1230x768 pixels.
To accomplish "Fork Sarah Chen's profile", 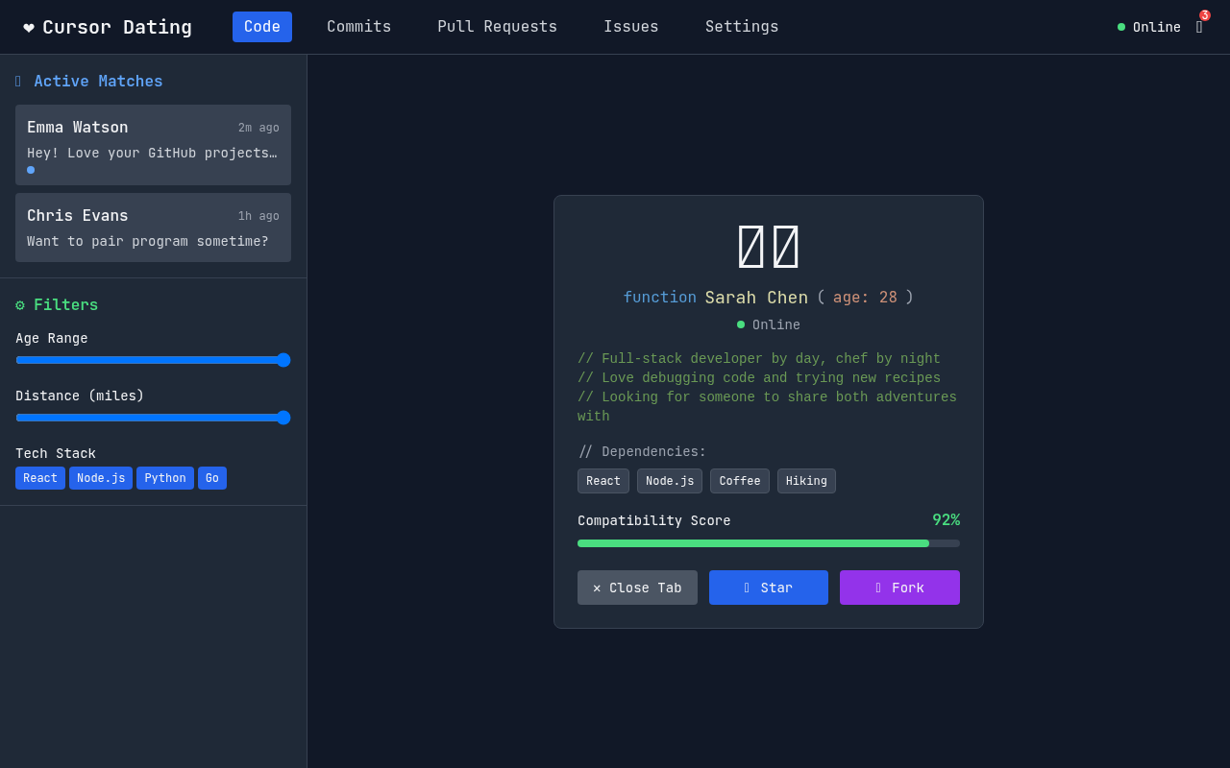I will [x=899, y=588].
